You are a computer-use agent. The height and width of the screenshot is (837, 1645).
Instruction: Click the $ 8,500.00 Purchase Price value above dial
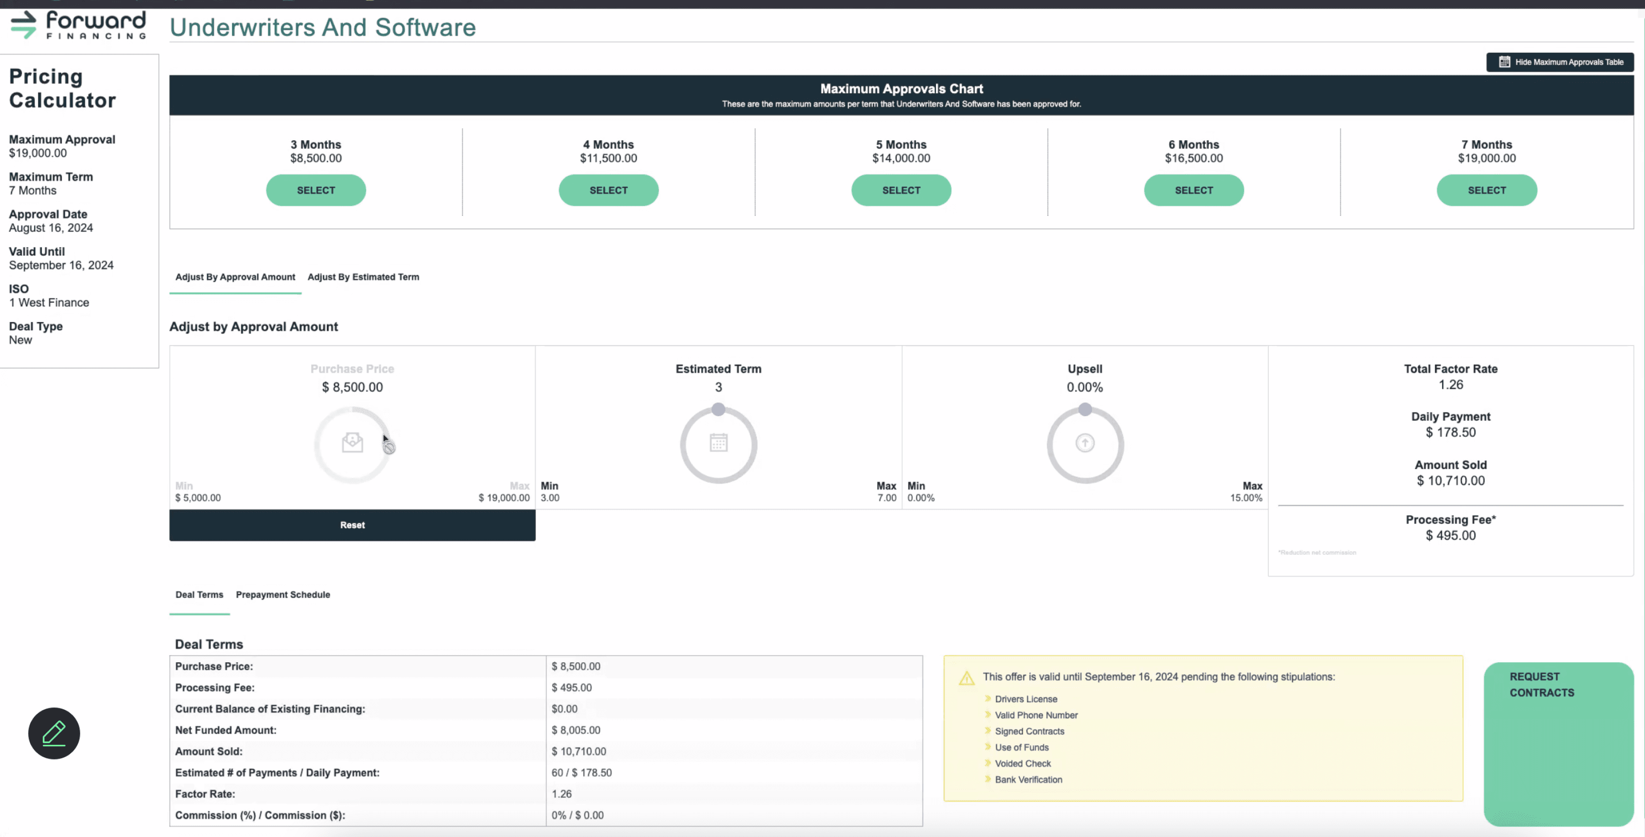353,388
